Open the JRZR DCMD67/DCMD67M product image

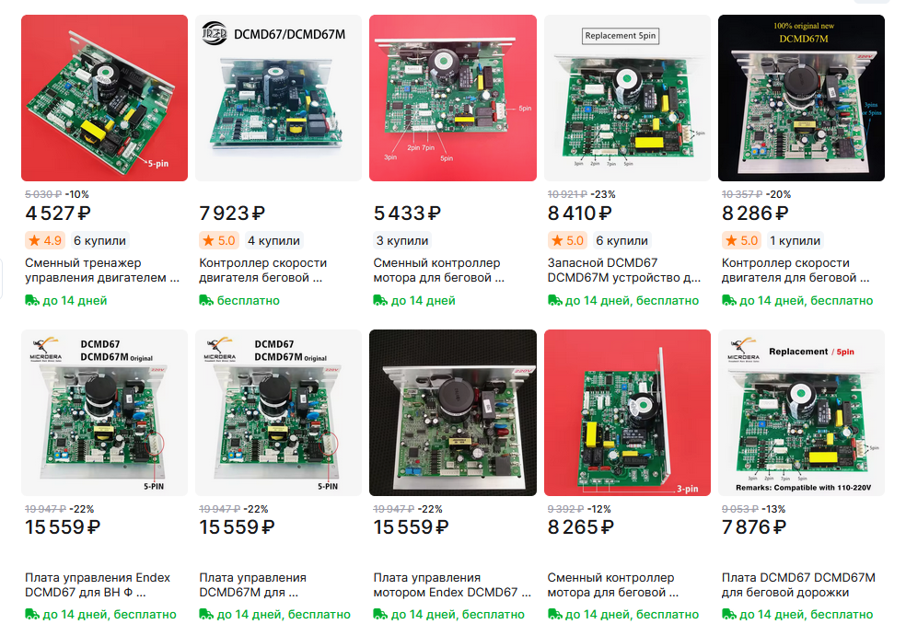click(278, 98)
